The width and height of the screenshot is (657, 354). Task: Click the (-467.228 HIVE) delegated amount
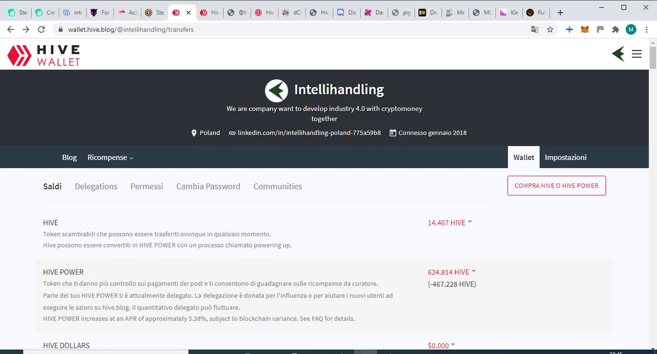tap(452, 284)
